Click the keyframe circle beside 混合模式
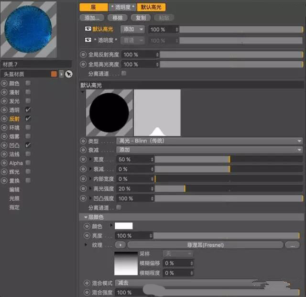Image resolution: width=306 pixels, height=297 pixels. (x=87, y=283)
